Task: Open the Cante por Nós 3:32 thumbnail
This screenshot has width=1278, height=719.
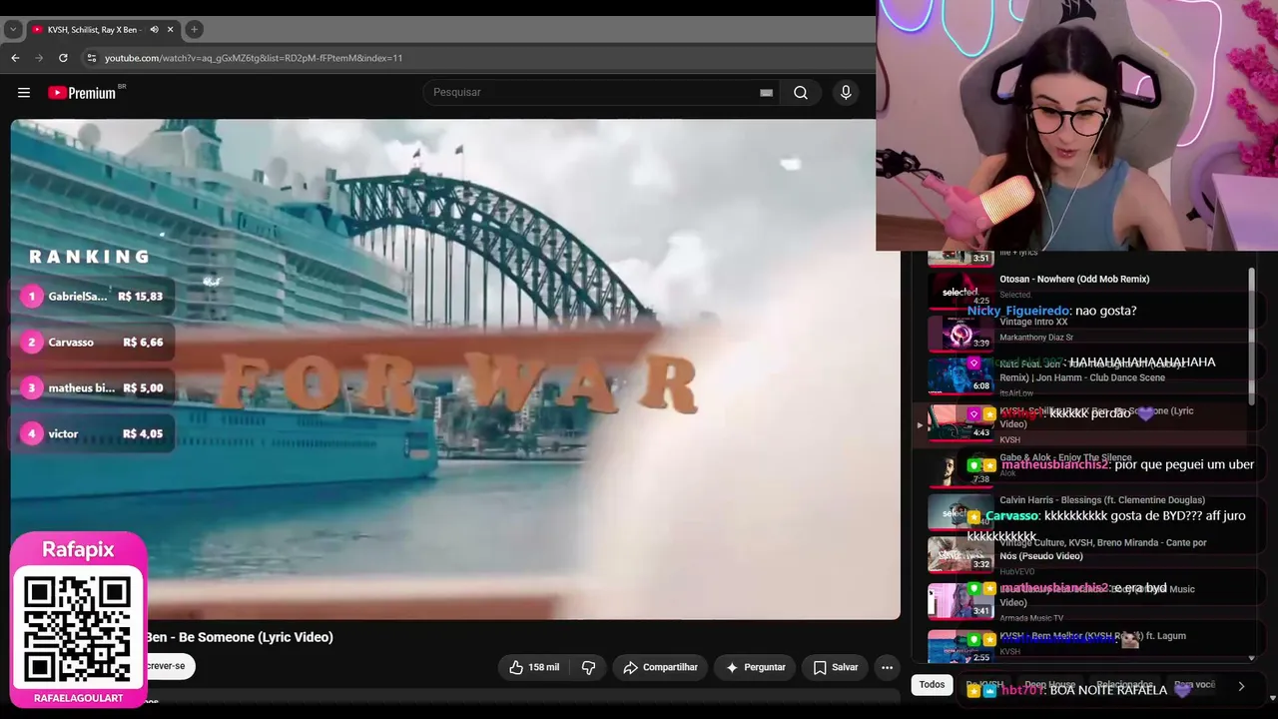Action: 960,554
